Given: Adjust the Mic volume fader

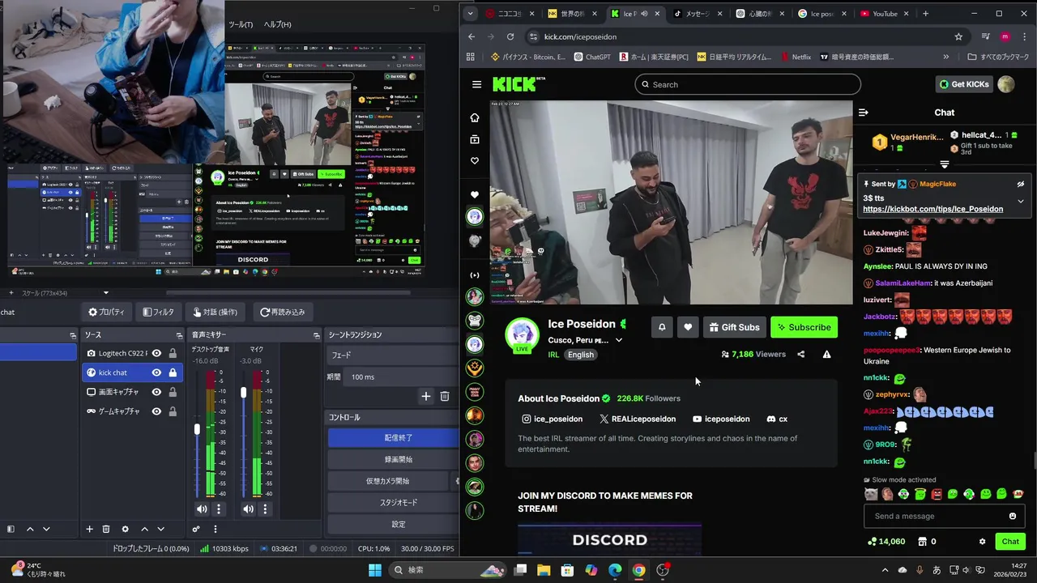Looking at the screenshot, I should point(243,393).
